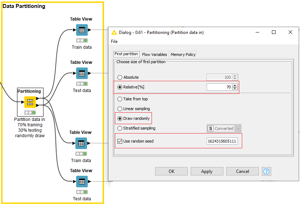Click the 'Partition data in 70% training' description

point(30,127)
